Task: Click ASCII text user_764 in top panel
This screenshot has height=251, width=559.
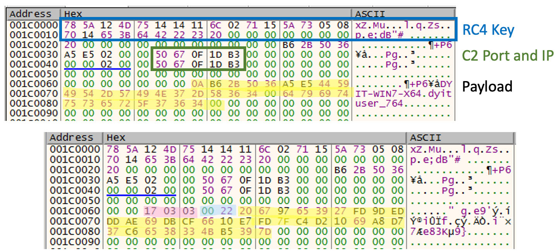Action: 379,104
